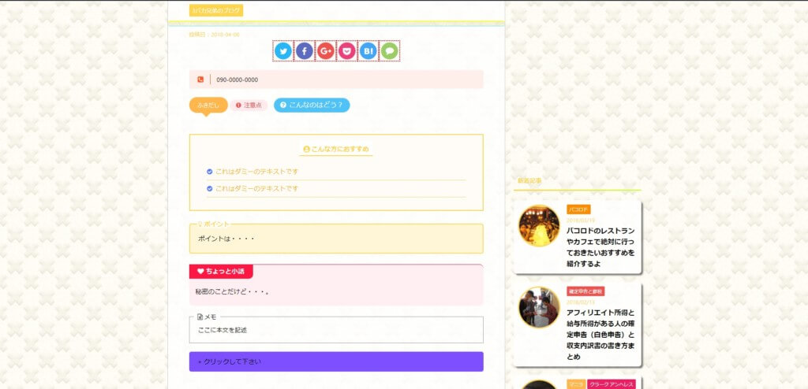This screenshot has height=389, width=808.
Task: Open the yellow blog category tag at top
Action: pos(216,10)
